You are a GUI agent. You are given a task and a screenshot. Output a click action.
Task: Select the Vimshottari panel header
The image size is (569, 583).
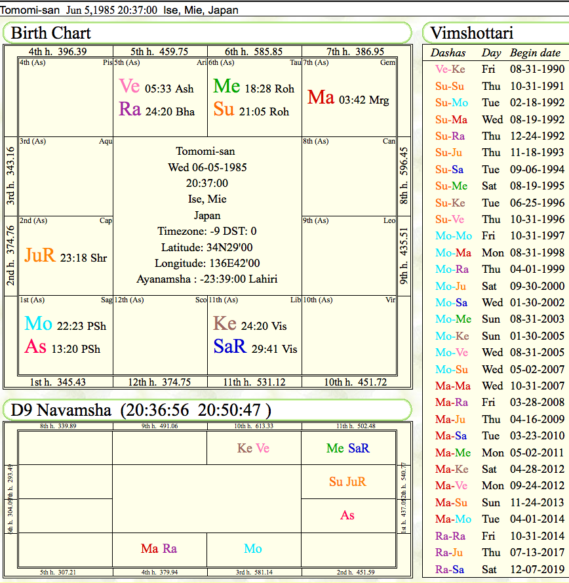coord(472,33)
